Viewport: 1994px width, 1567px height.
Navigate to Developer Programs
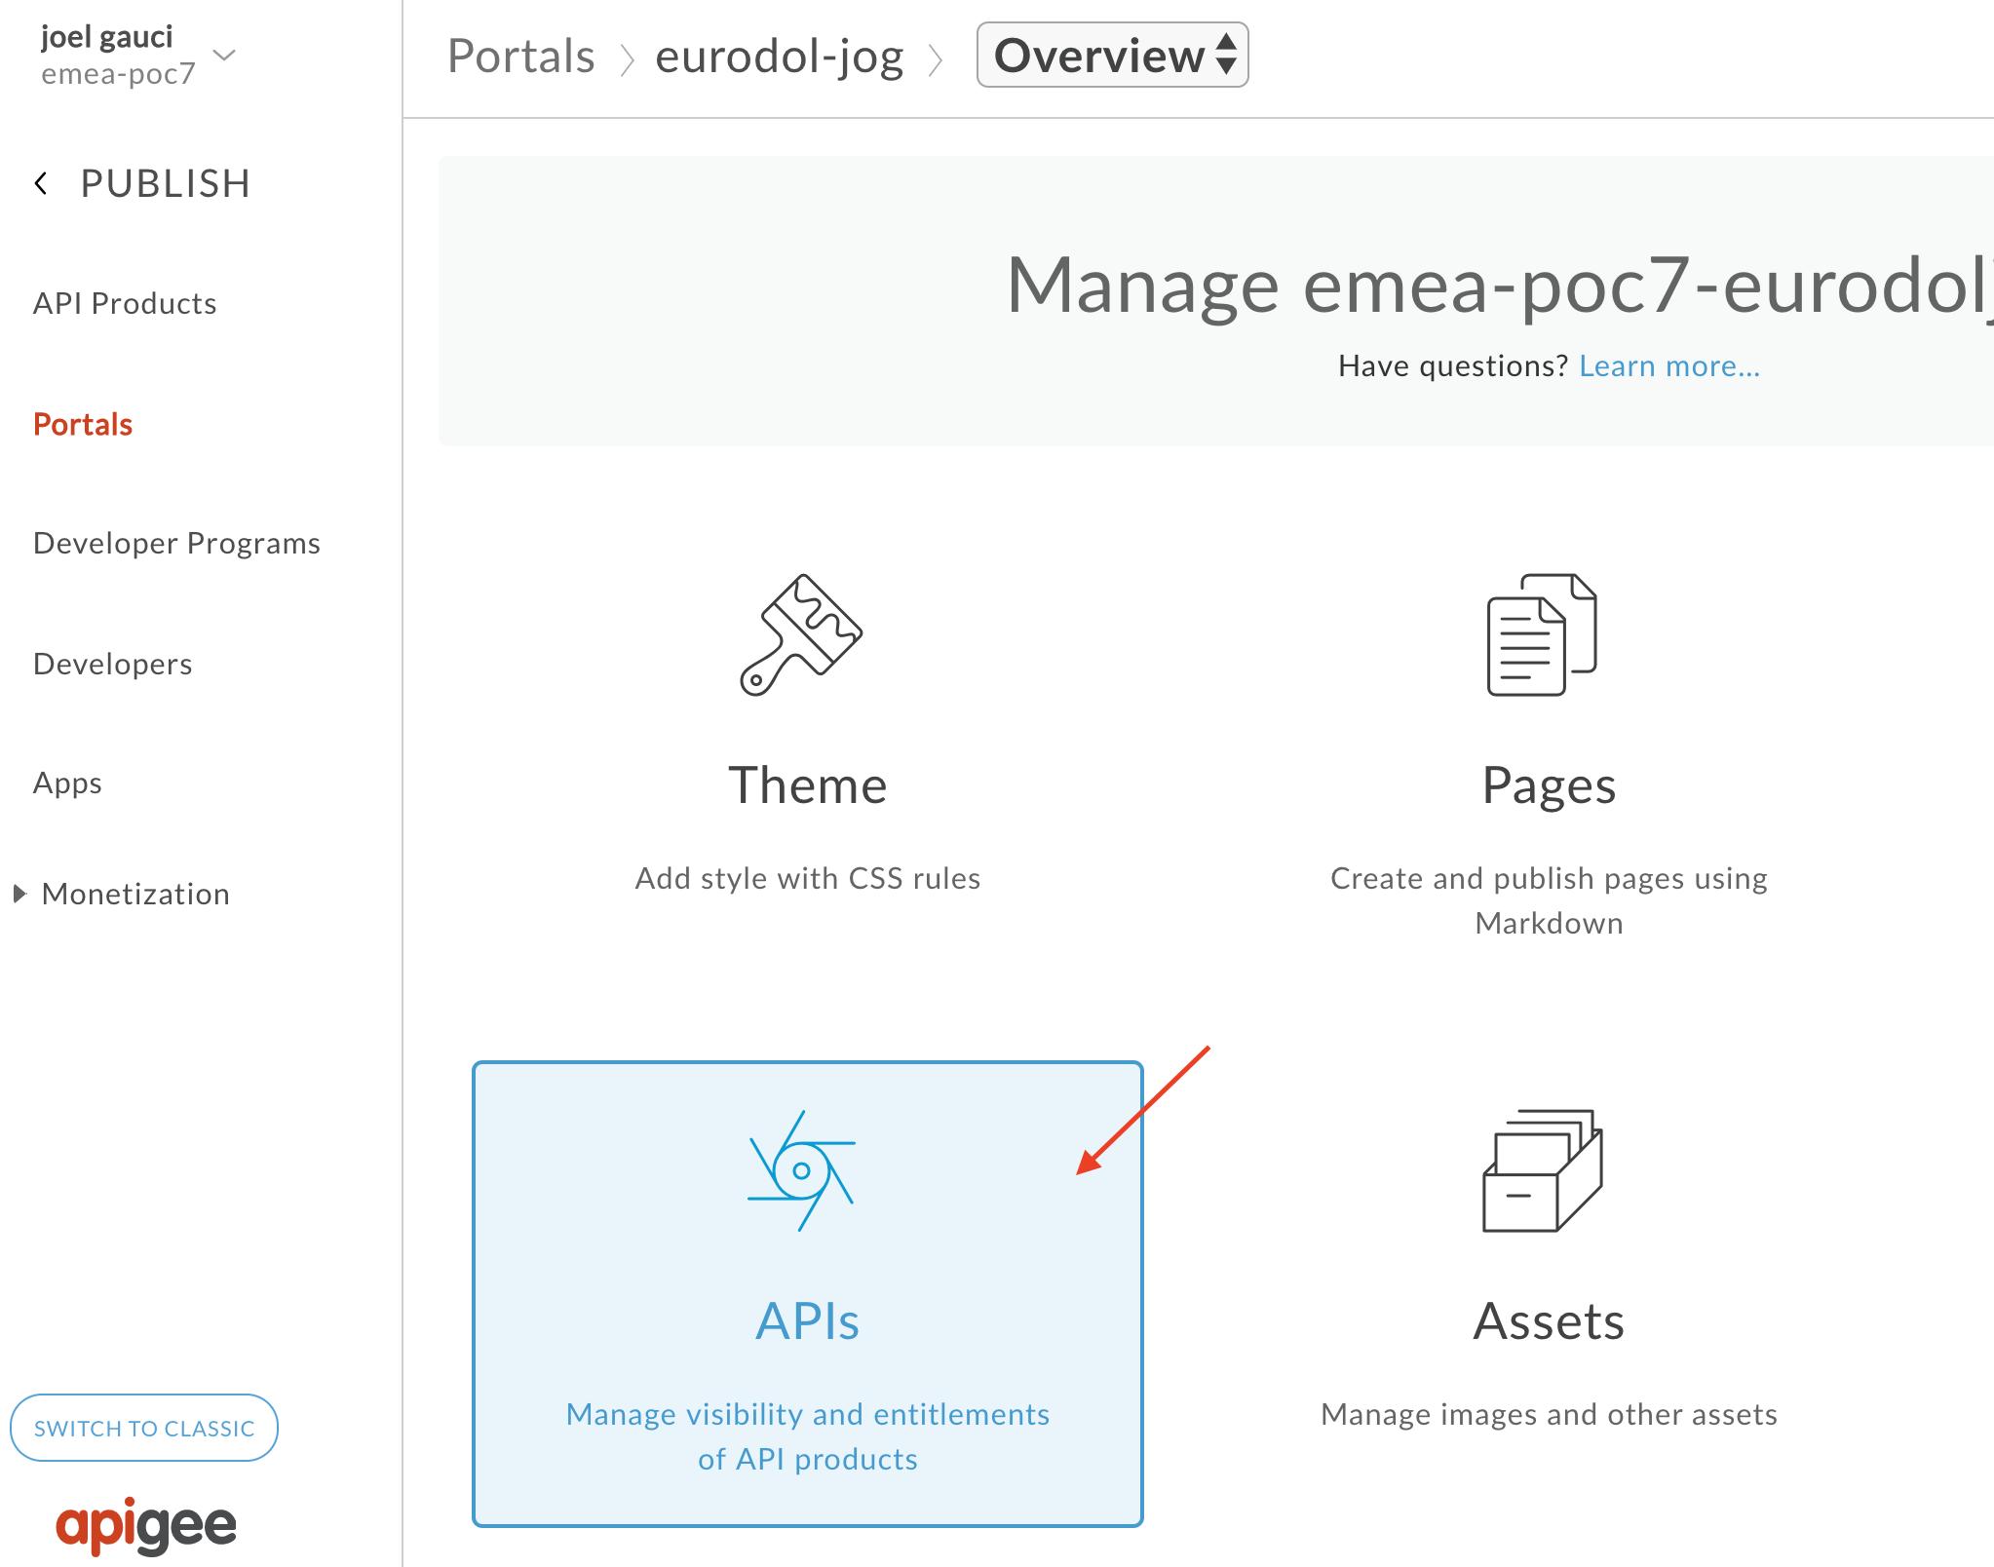pos(176,541)
